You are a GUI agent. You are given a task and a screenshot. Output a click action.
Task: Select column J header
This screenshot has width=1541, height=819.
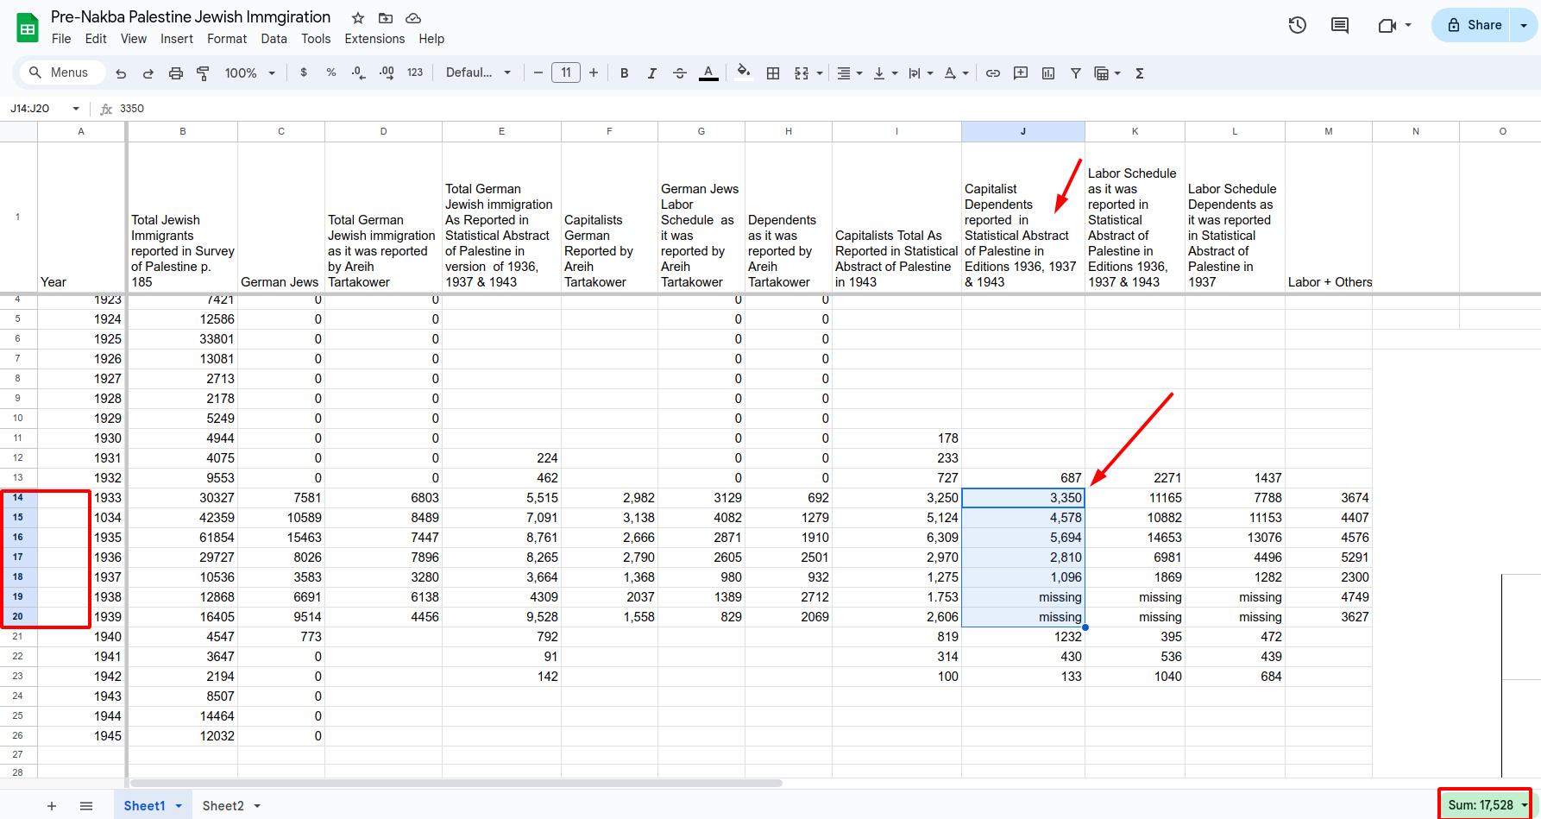click(1022, 131)
